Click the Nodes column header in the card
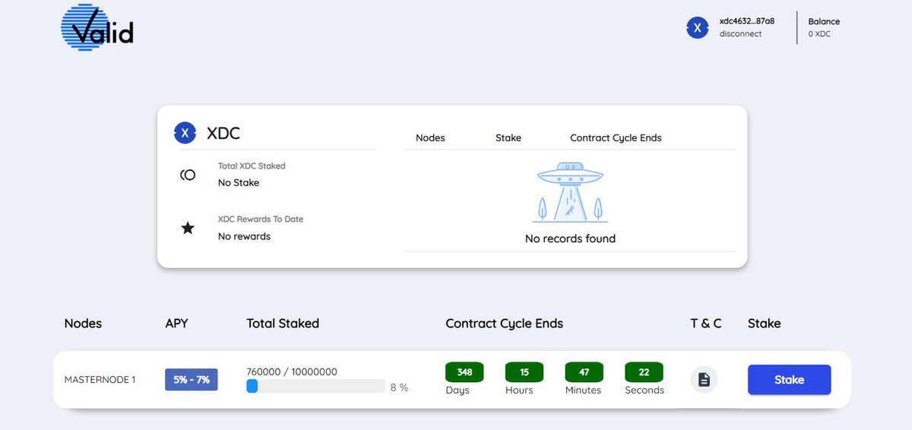 [x=430, y=138]
